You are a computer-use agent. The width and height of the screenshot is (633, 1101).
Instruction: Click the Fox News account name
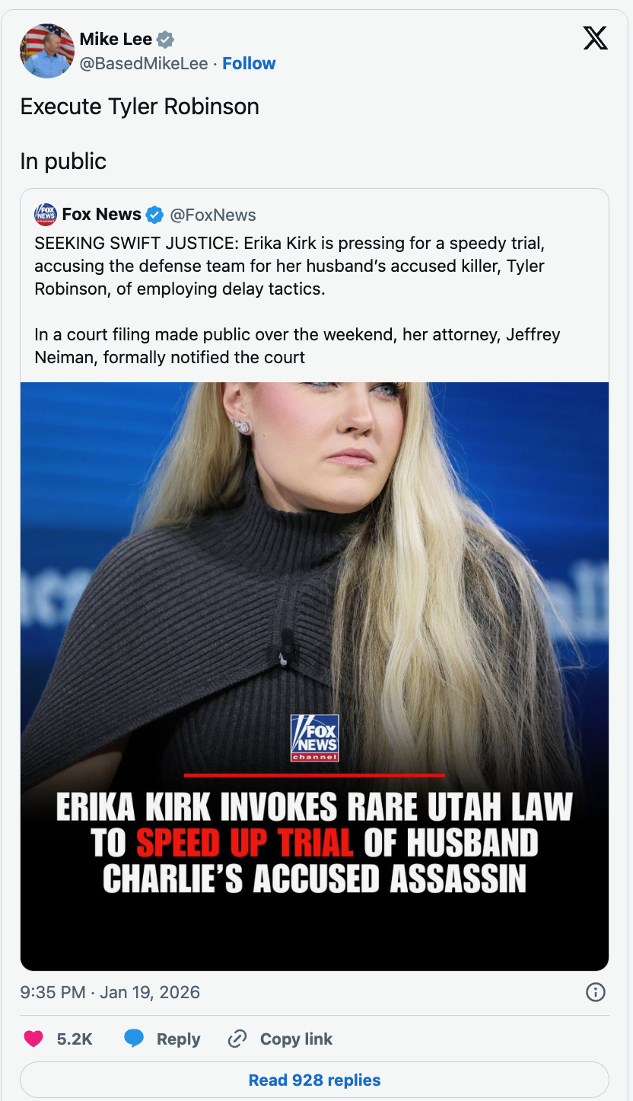tap(101, 215)
